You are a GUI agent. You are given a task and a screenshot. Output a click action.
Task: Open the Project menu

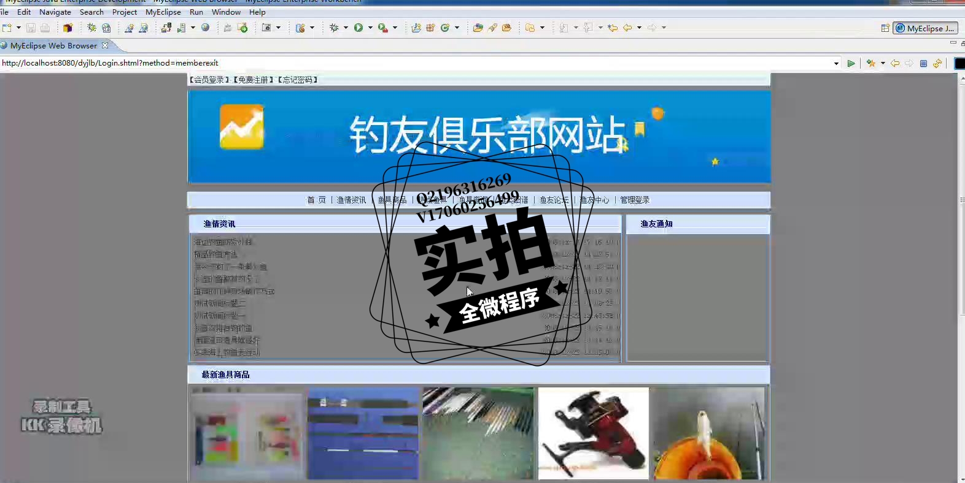(125, 12)
